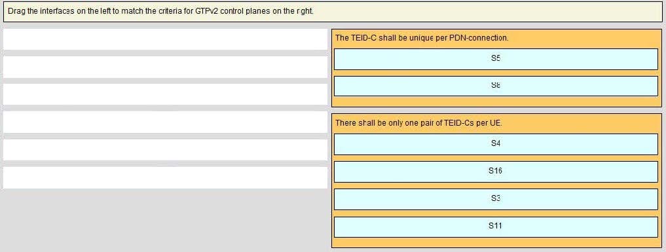Click blank part of the instruction banner
This screenshot has height=252, width=666.
click(x=489, y=12)
